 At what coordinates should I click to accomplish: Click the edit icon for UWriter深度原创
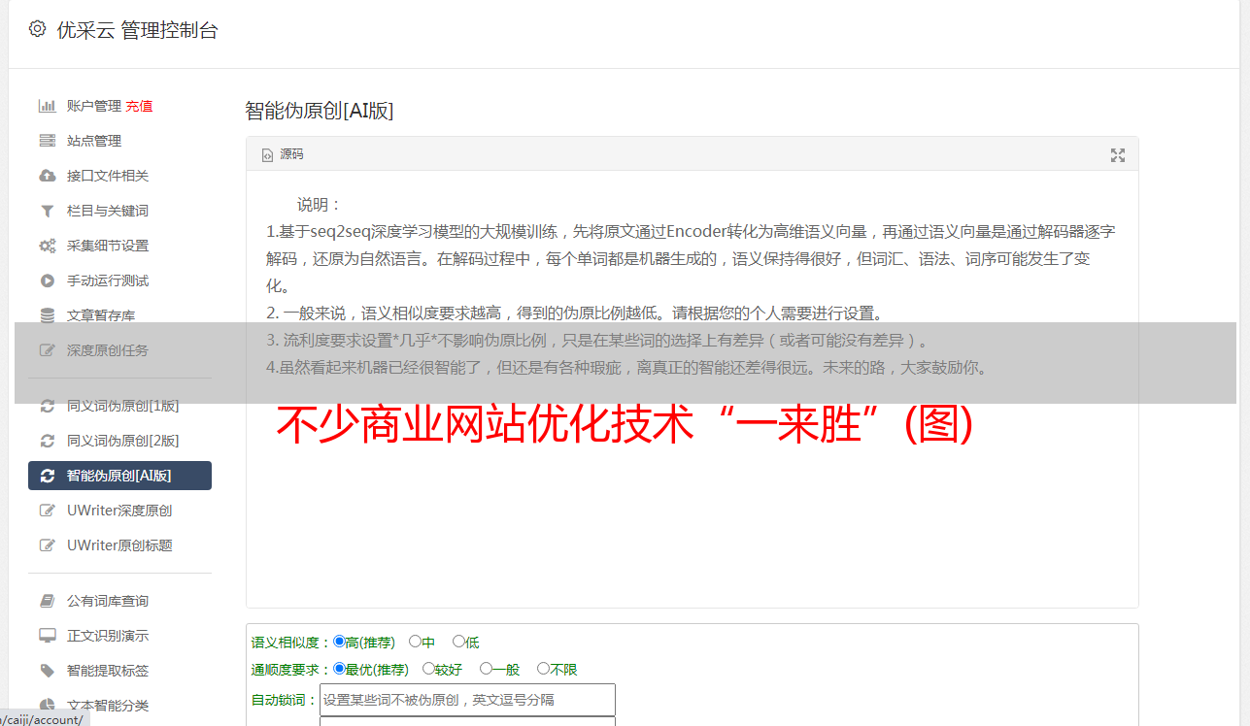[x=47, y=511]
